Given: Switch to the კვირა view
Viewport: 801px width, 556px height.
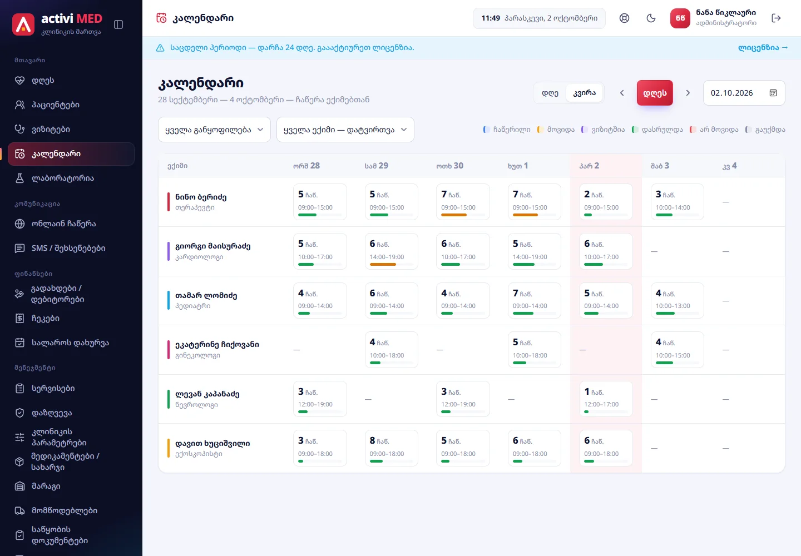Looking at the screenshot, I should coord(585,93).
